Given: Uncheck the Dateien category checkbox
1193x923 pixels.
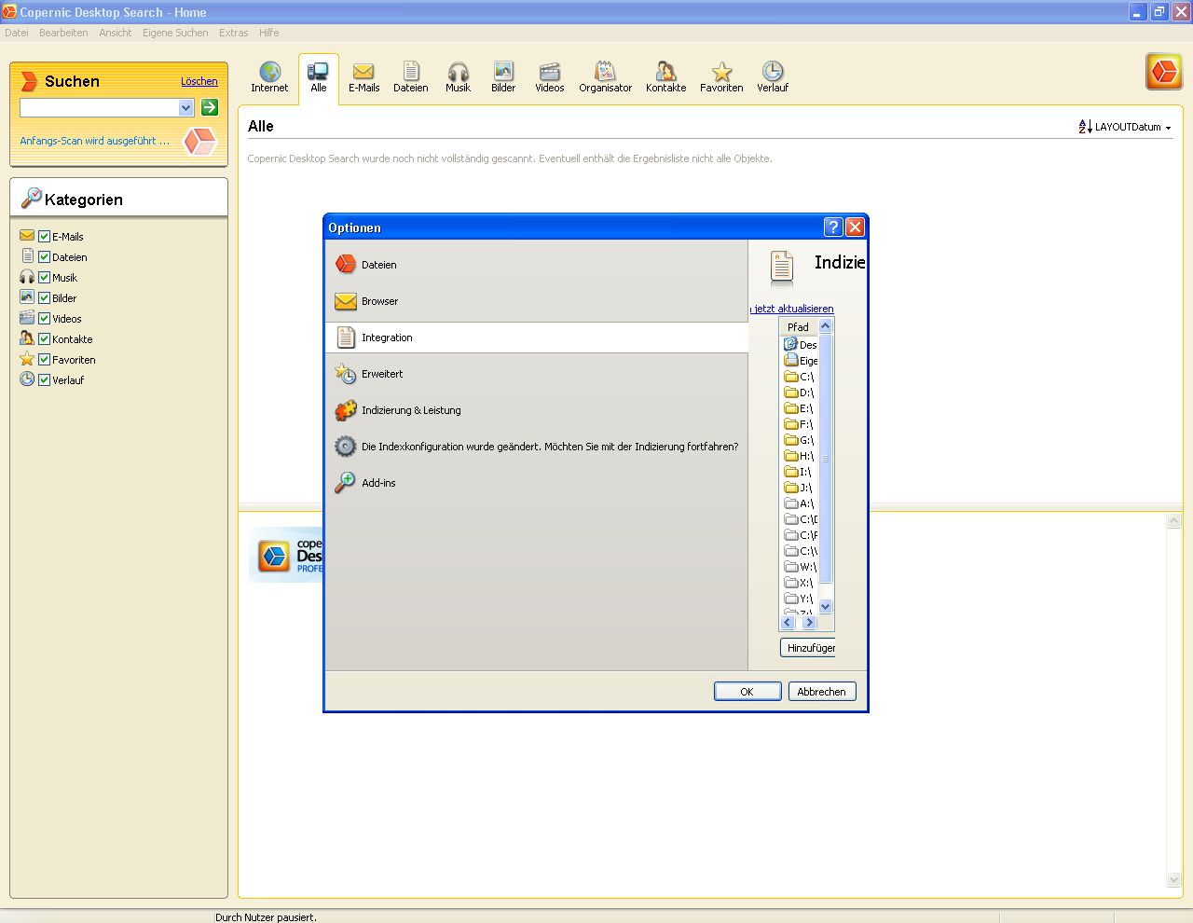Looking at the screenshot, I should pyautogui.click(x=44, y=256).
